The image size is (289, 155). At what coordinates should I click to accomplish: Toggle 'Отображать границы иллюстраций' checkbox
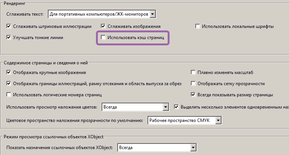[9, 84]
